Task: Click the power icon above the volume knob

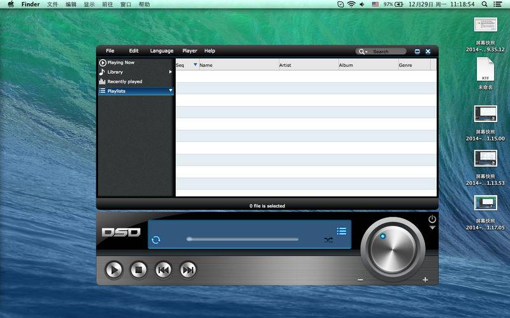Action: pos(432,219)
